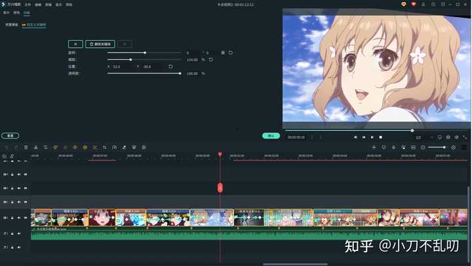Click the undo arrow in timeline toolbar
Image resolution: width=472 pixels, height=266 pixels.
[x=7, y=148]
